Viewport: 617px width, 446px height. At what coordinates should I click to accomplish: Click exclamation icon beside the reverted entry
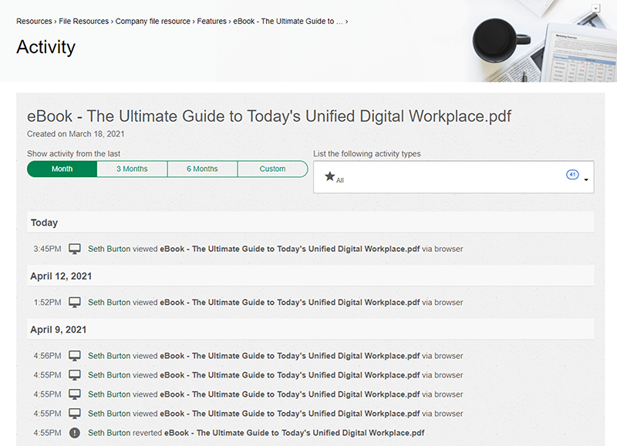coord(74,433)
